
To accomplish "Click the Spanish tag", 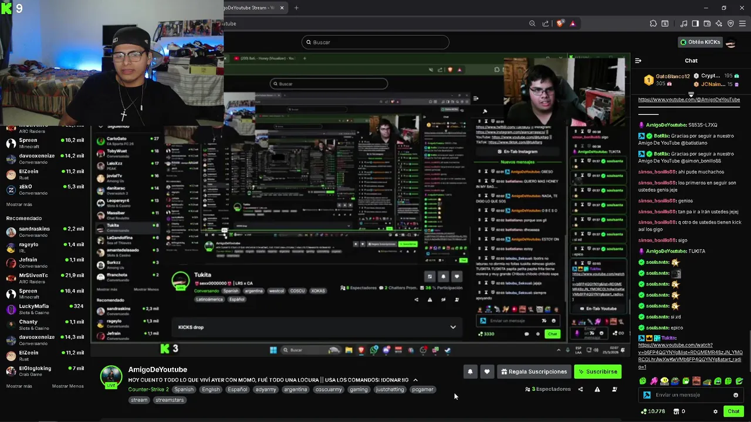I will [x=184, y=390].
